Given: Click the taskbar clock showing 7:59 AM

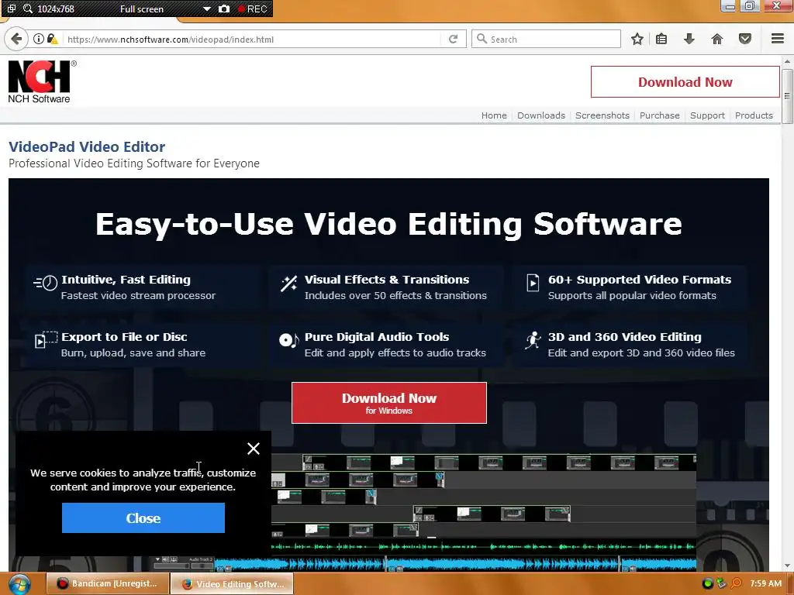Looking at the screenshot, I should pos(765,583).
